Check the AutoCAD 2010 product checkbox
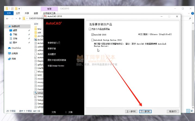The width and height of the screenshot is (195, 121). (x=92, y=35)
